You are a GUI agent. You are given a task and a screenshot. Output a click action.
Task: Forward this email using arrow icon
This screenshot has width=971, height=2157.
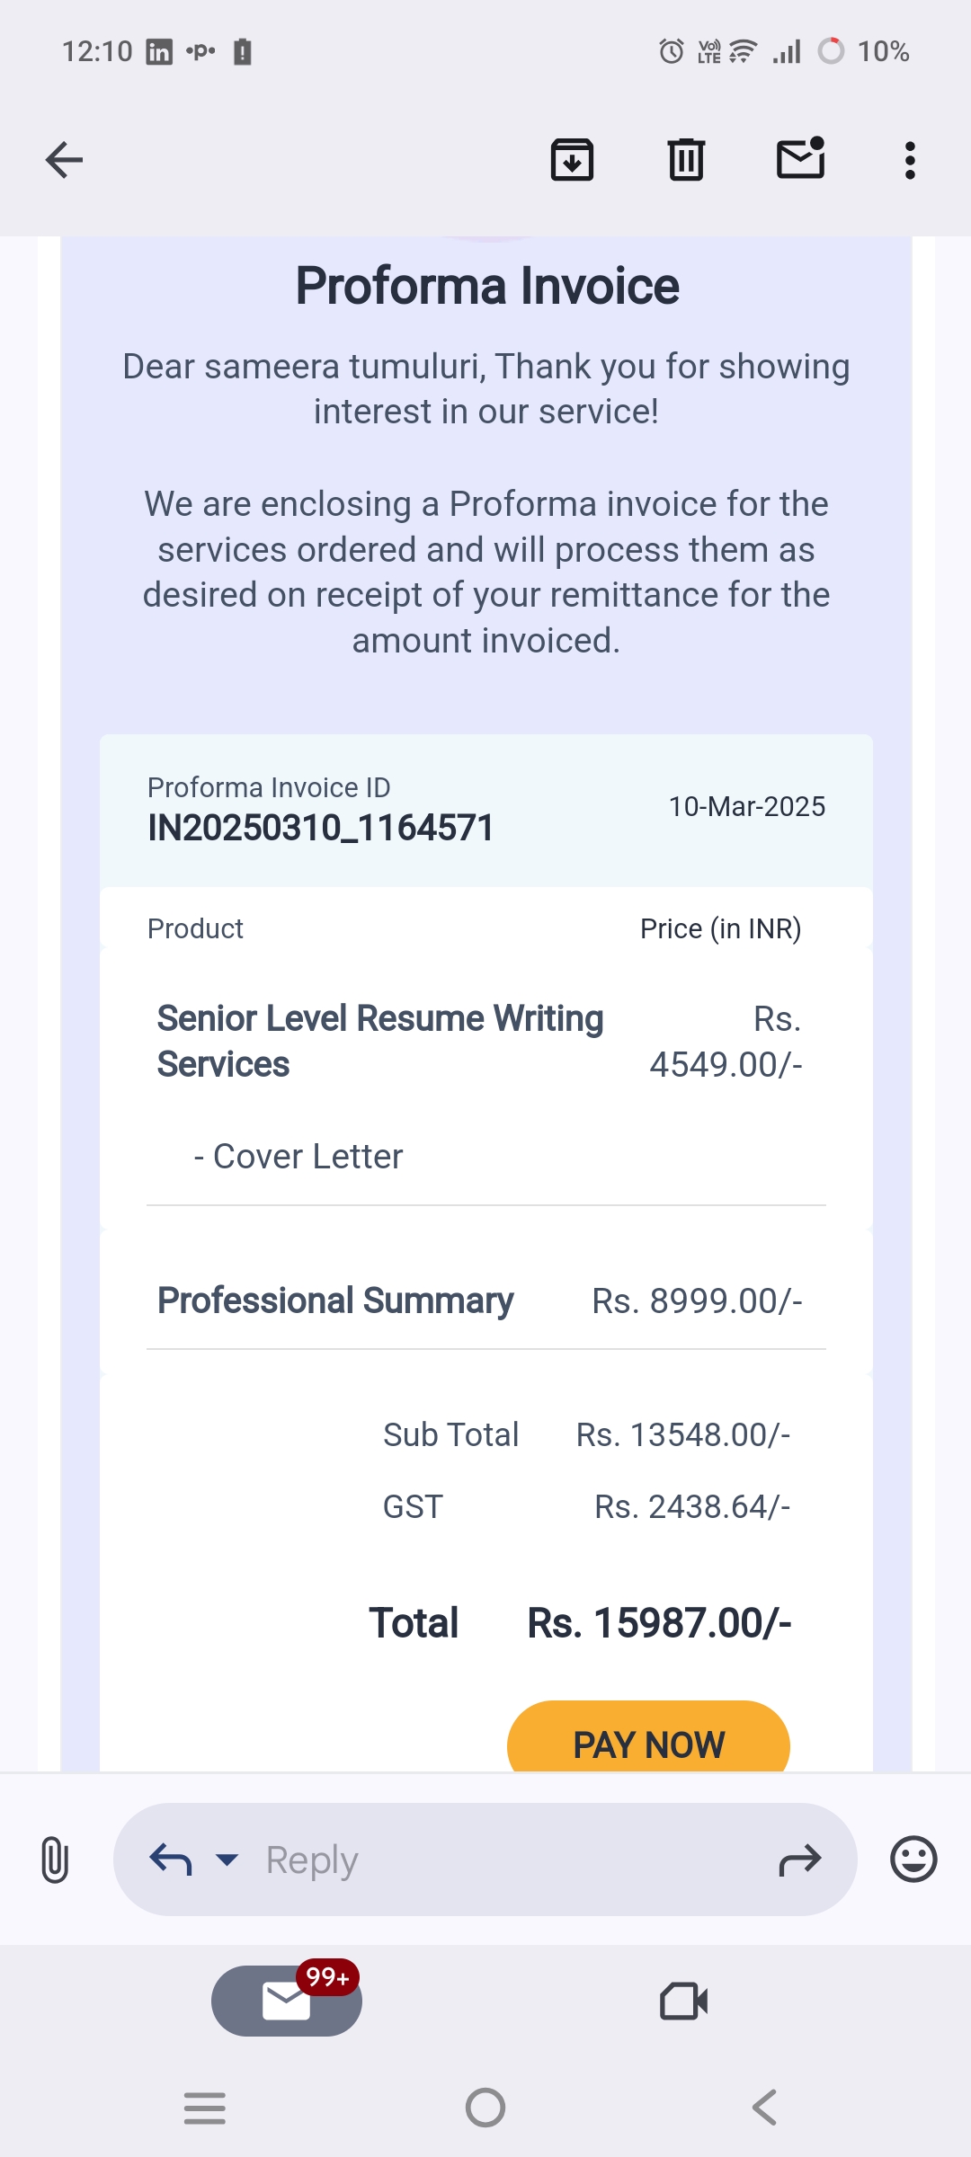799,1860
